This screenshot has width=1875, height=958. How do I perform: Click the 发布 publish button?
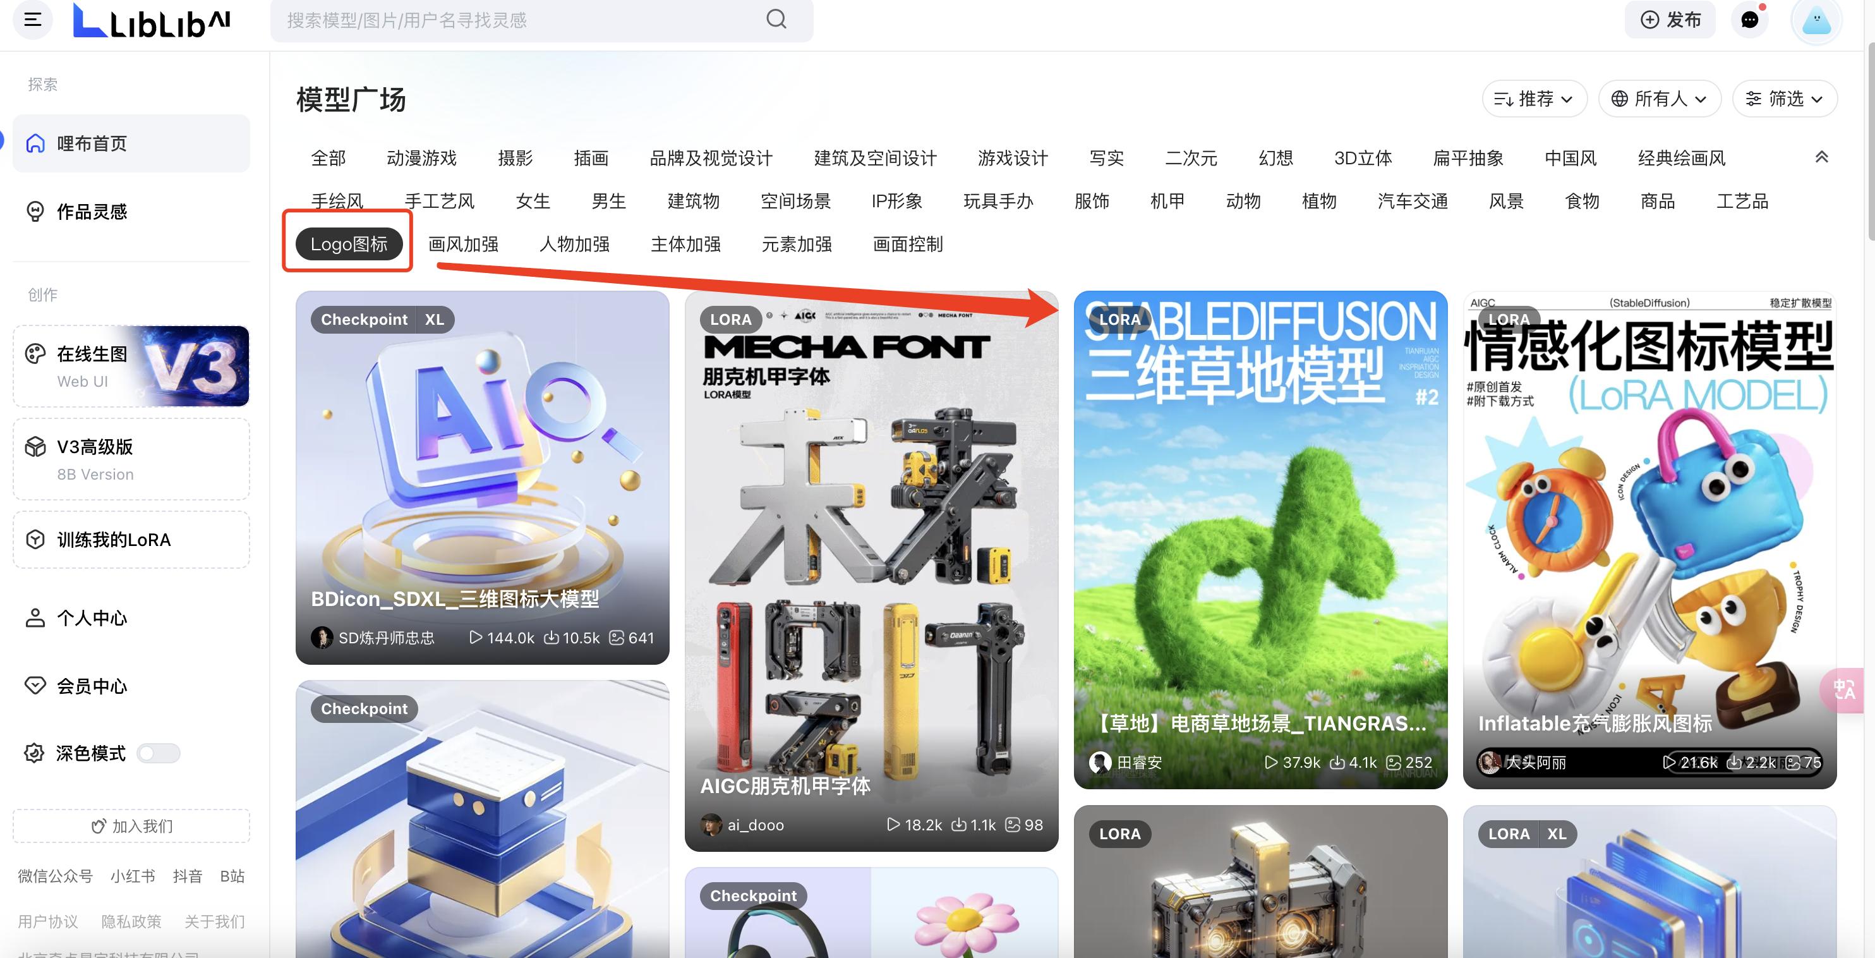pos(1670,20)
